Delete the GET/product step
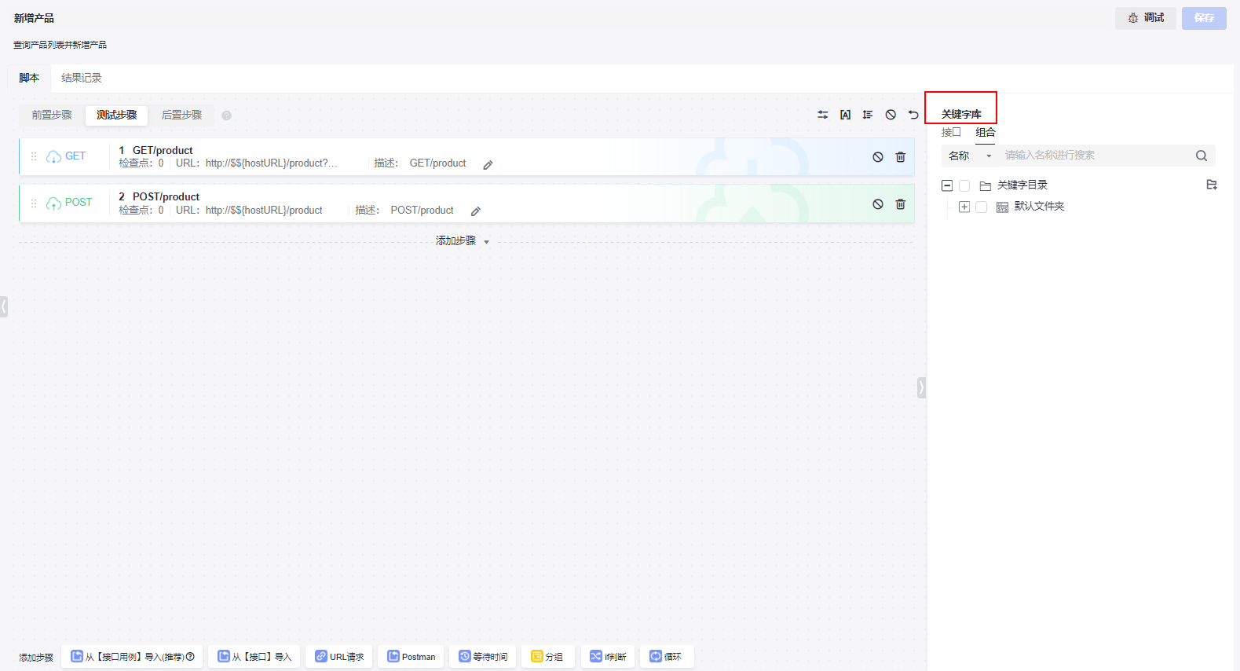Viewport: 1240px width, 671px height. coord(901,157)
